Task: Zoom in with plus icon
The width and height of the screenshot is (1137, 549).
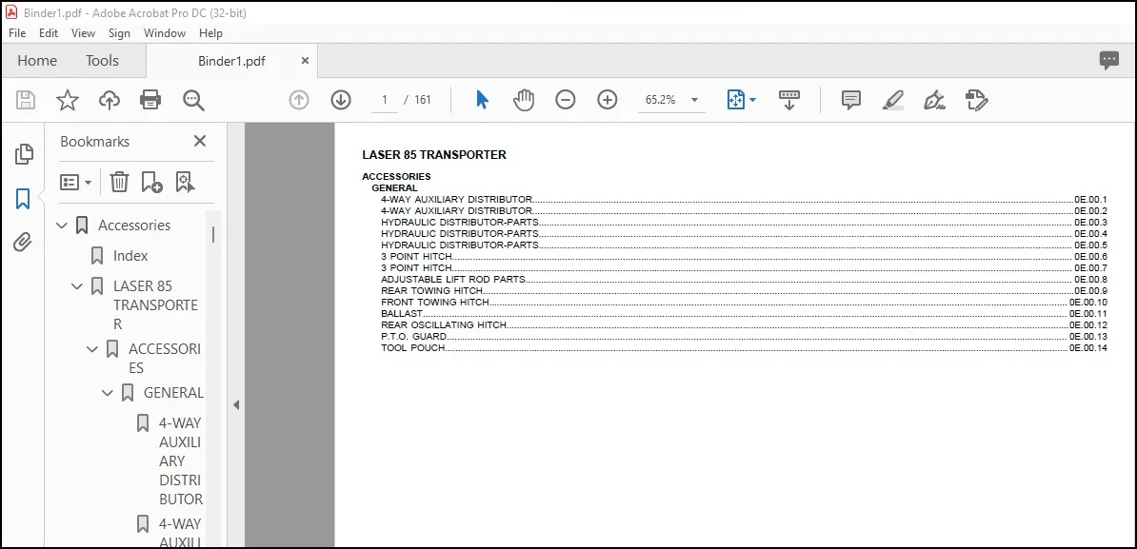Action: click(607, 100)
